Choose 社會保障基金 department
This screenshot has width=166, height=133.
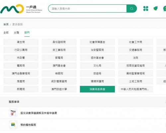click(97, 42)
